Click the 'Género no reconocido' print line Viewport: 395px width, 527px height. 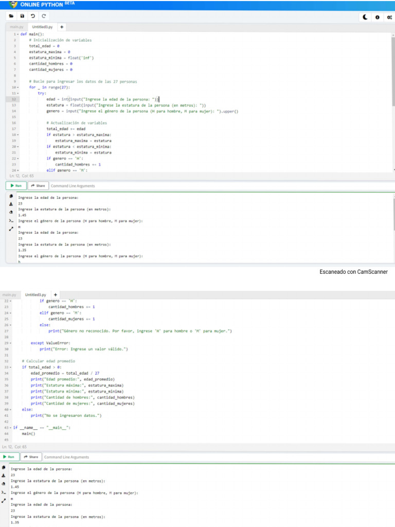coord(140,331)
